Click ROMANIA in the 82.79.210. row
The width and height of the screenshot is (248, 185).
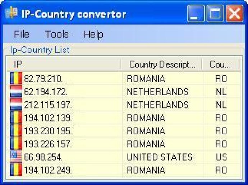(146, 79)
